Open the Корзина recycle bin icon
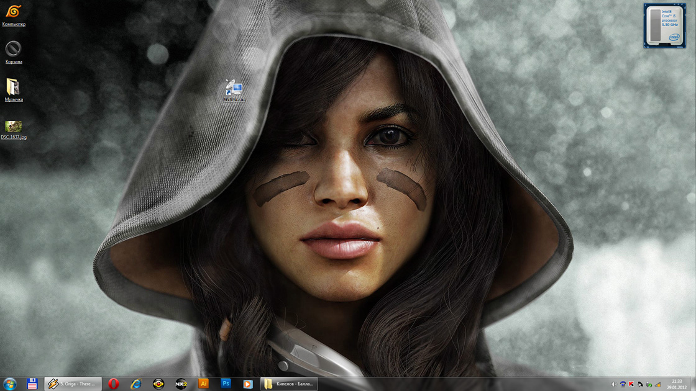 (13, 49)
